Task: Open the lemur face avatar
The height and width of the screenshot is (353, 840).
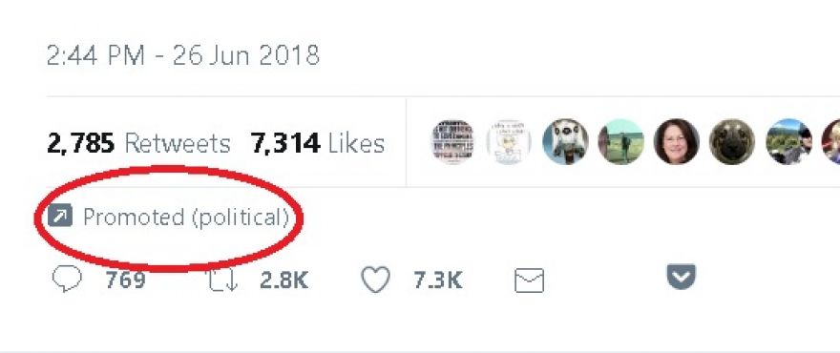Action: point(565,142)
